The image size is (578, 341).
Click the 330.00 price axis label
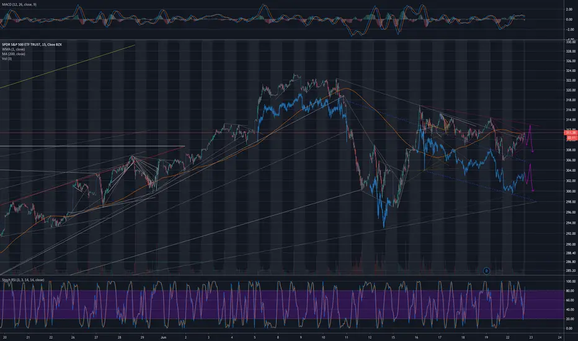pyautogui.click(x=571, y=42)
